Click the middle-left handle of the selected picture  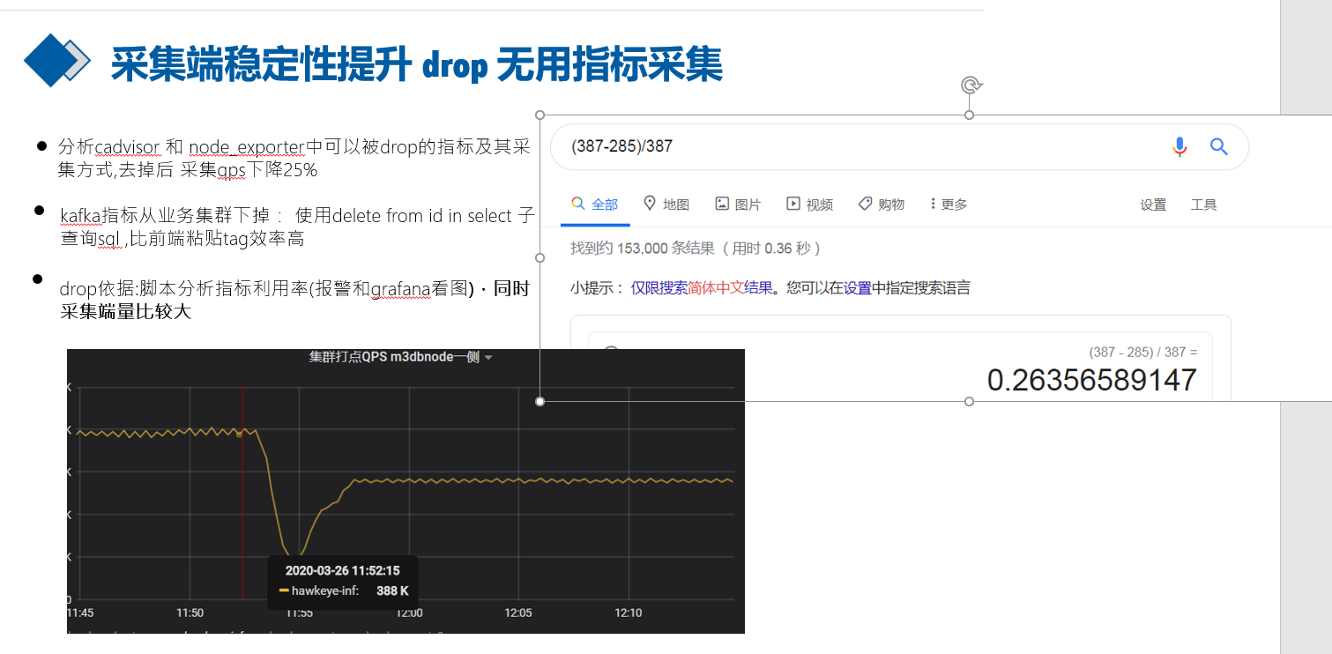540,257
